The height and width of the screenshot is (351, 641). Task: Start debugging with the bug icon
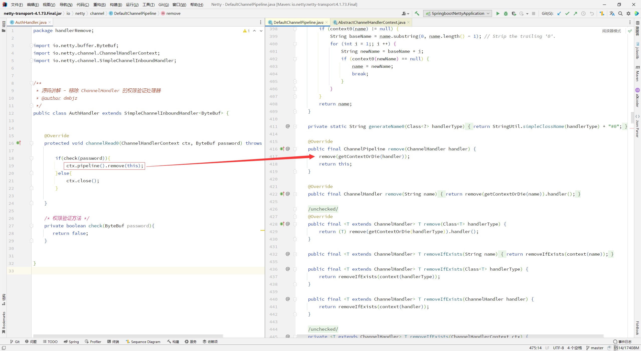tap(506, 14)
